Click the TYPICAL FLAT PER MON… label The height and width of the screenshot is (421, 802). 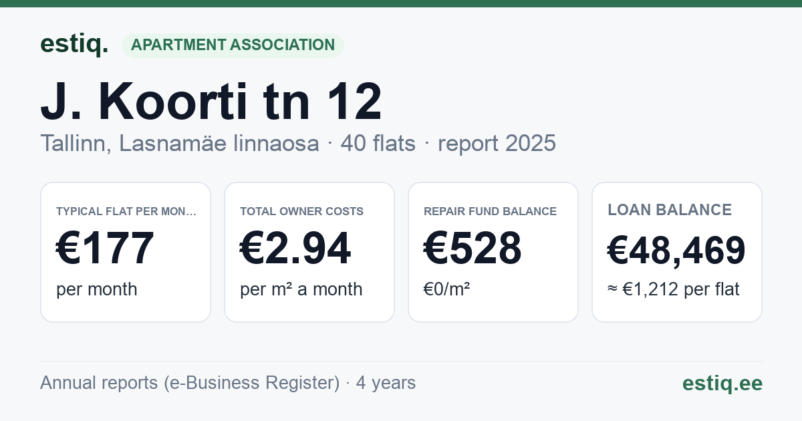coord(126,211)
